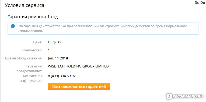Click the Do Do text at top right
This screenshot has width=206, height=102.
pyautogui.click(x=200, y=3)
